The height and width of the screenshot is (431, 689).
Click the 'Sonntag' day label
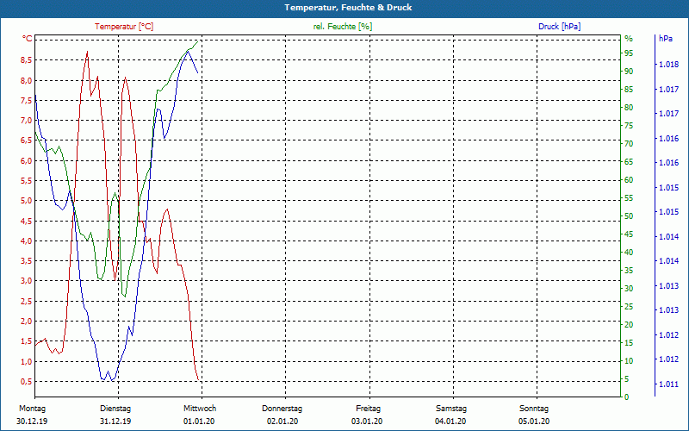534,409
